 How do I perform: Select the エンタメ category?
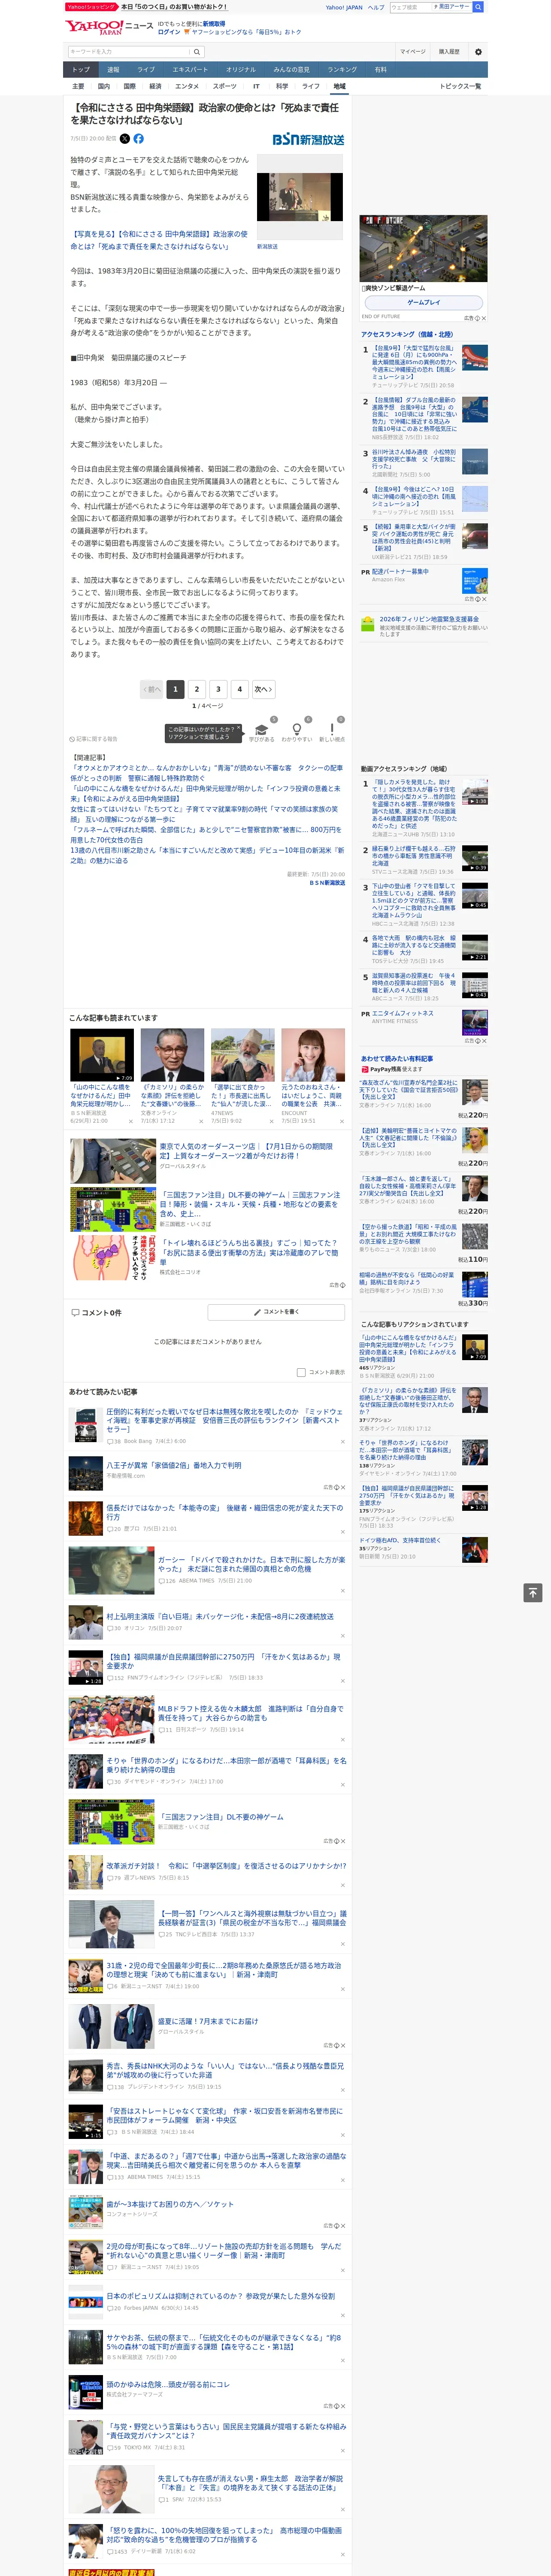coord(187,86)
